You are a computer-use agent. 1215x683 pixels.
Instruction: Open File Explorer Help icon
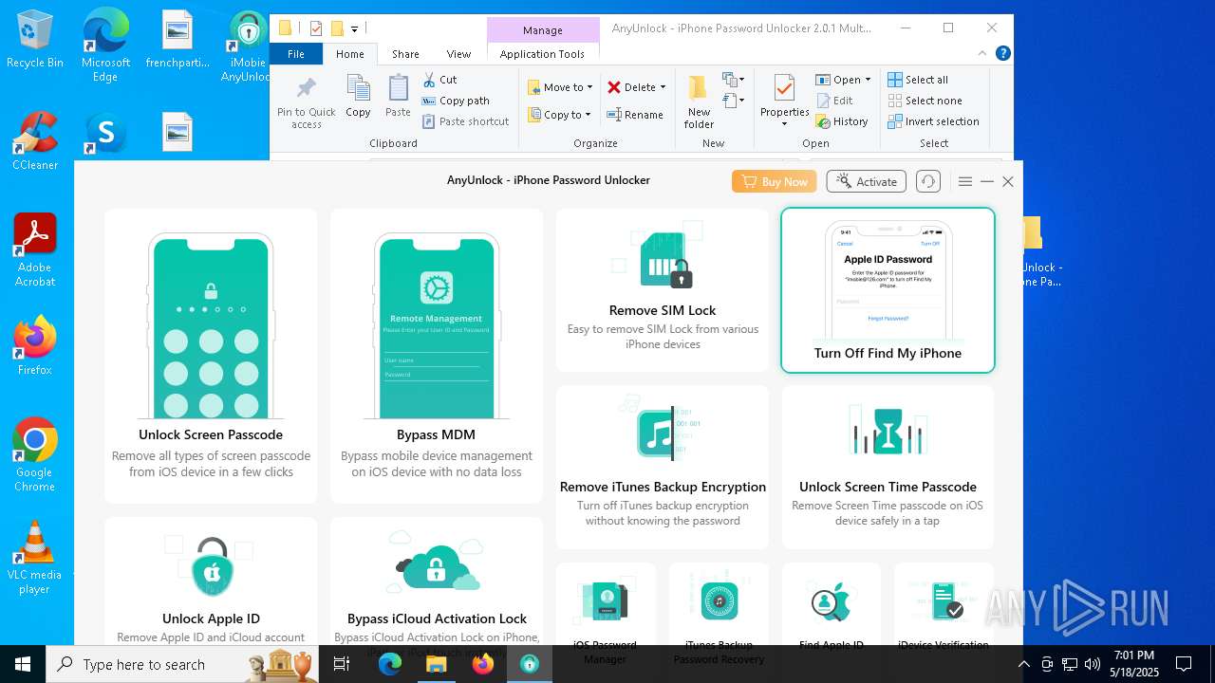pyautogui.click(x=1002, y=54)
